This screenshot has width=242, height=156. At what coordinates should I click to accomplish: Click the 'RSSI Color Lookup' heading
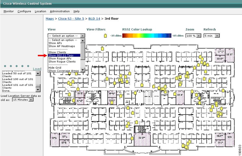pos(137,29)
